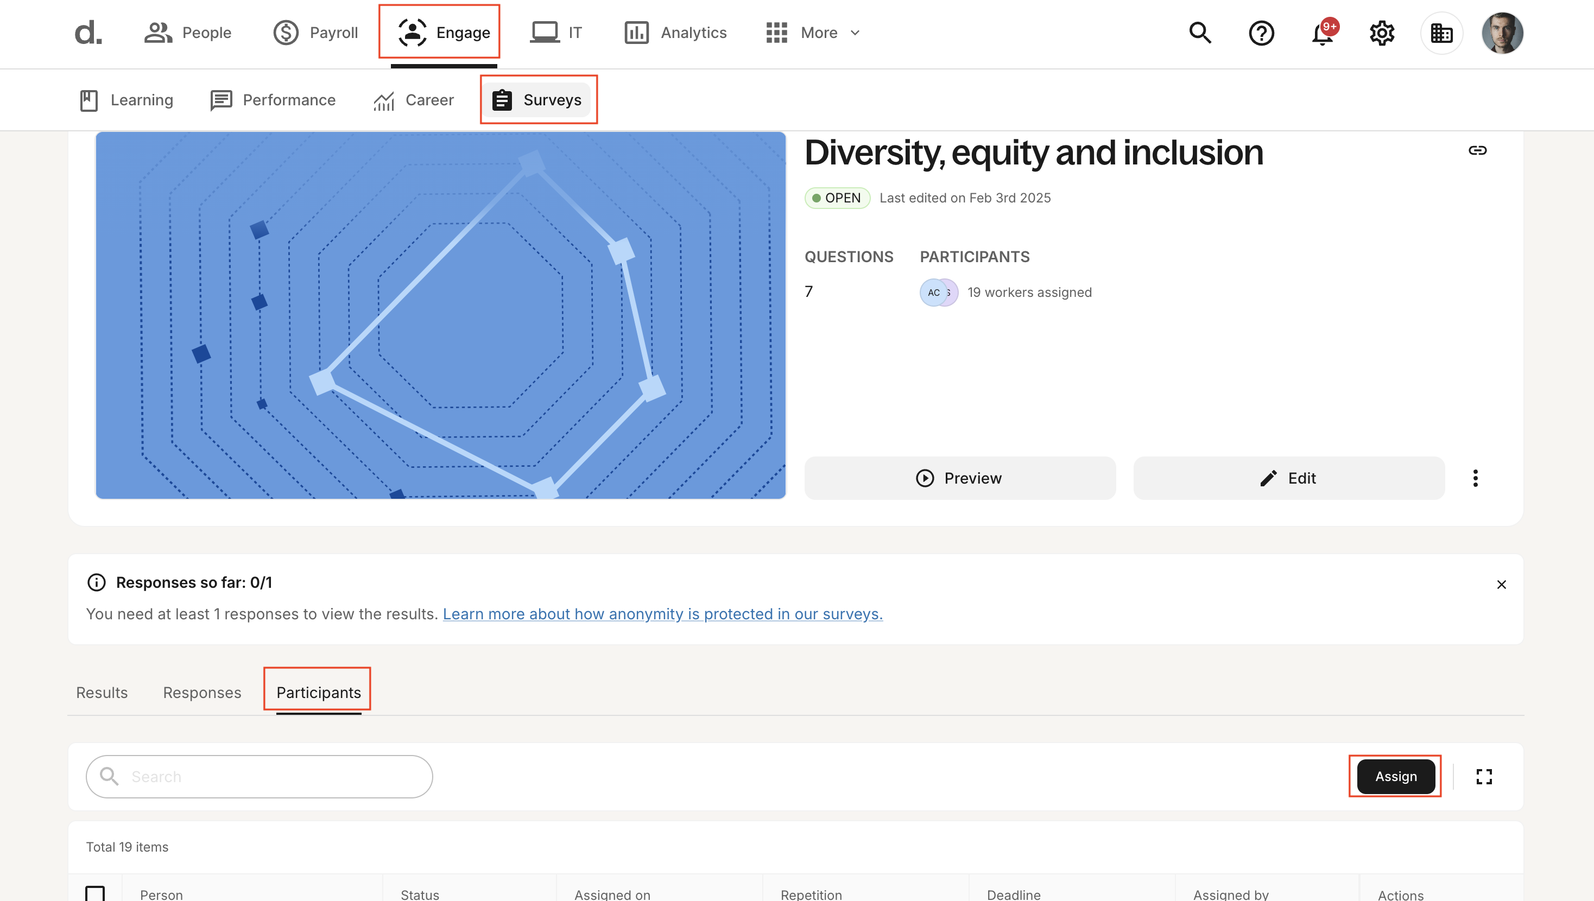The width and height of the screenshot is (1594, 901).
Task: Expand the More apps dropdown
Action: coord(813,33)
